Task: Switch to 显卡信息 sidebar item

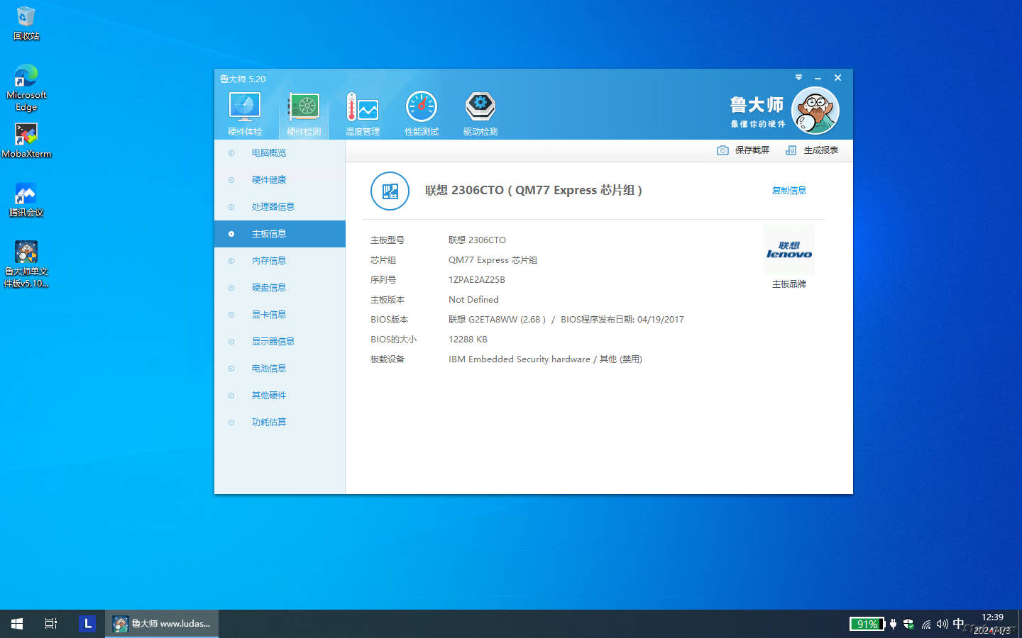Action: pyautogui.click(x=269, y=315)
